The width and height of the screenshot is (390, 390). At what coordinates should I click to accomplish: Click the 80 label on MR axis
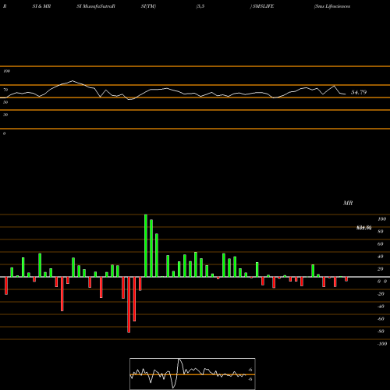tap(381, 232)
